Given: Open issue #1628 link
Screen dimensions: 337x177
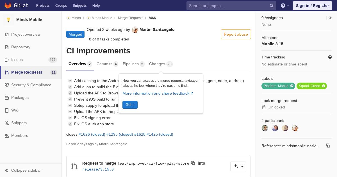Looking at the screenshot, I should 140,134.
